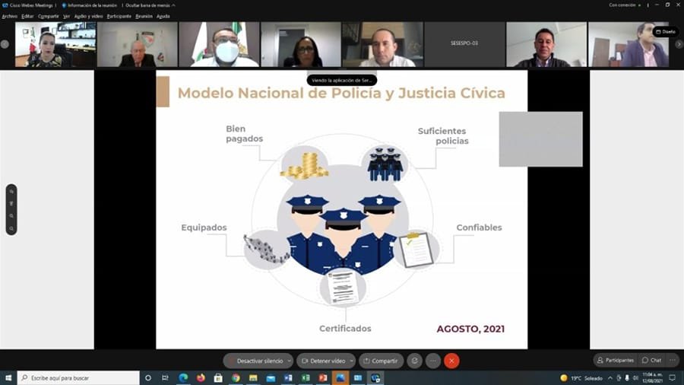This screenshot has width=684, height=385.
Task: Open the more options ellipsis in meeting controls
Action: tap(433, 361)
